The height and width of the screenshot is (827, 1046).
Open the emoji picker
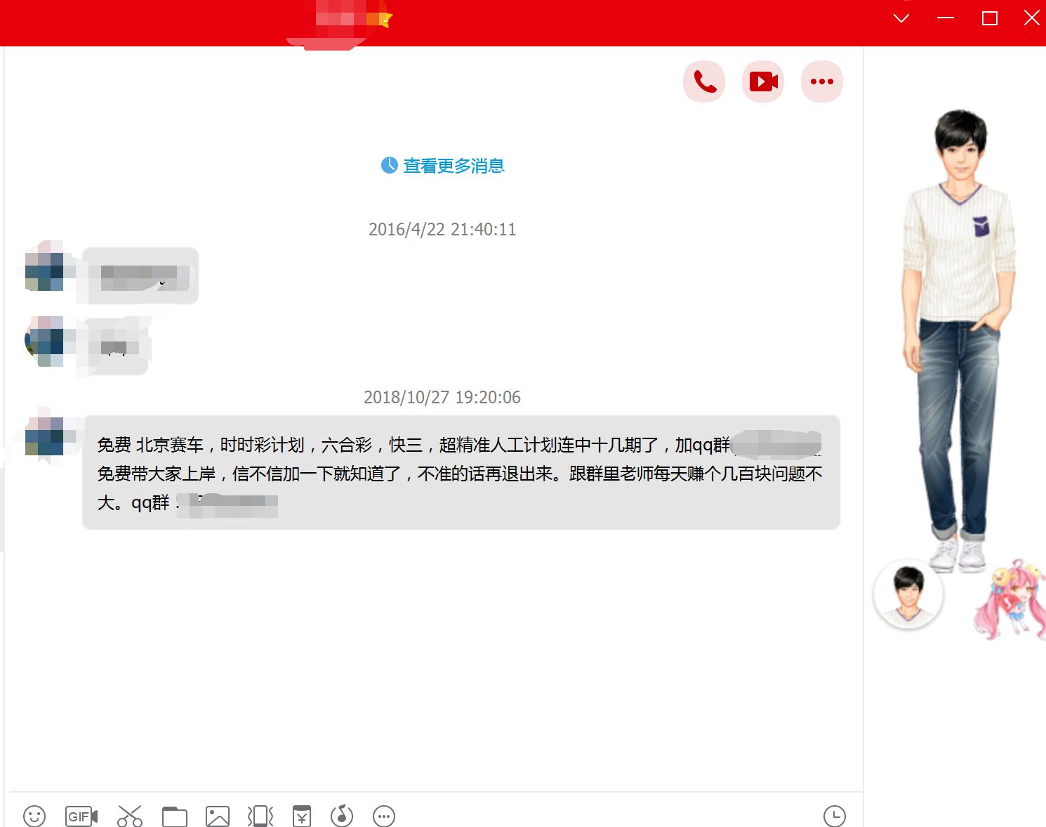pyautogui.click(x=34, y=815)
